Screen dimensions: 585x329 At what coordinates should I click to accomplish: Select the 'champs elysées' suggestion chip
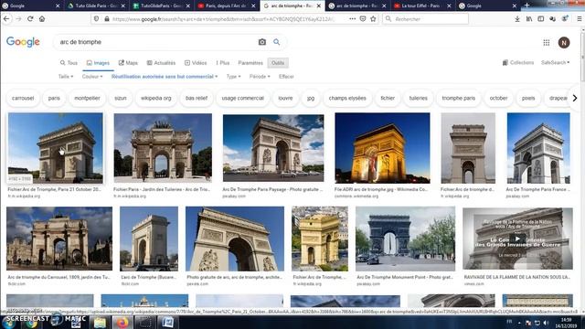coord(347,98)
